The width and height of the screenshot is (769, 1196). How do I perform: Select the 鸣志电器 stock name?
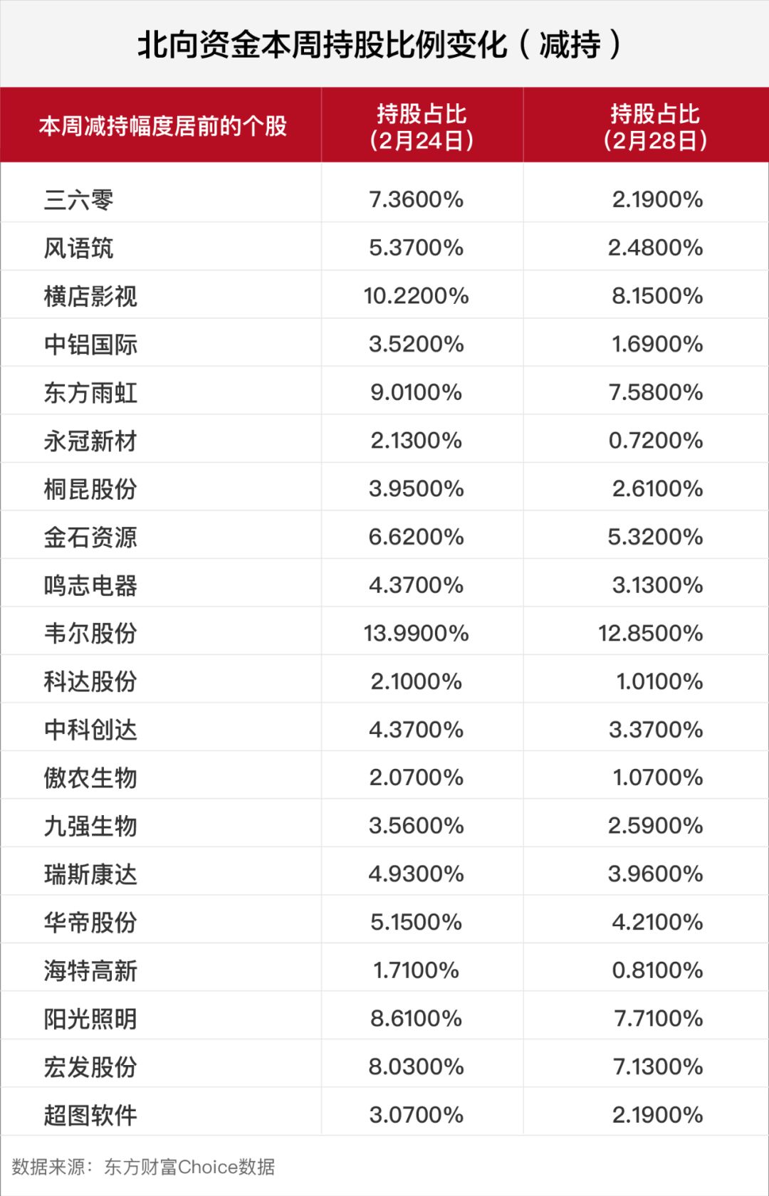tap(90, 585)
